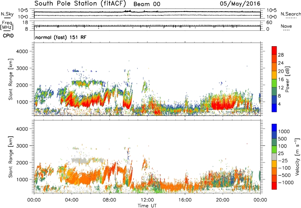Click the 60 tick on Nave axis

point(269,23)
